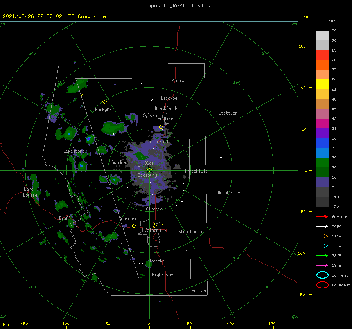Click the magenta dBZ color swatch

pos(322,124)
